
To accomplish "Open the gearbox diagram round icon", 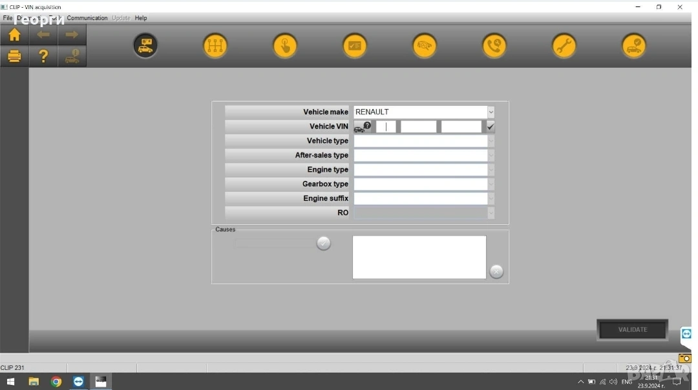I will pos(215,45).
